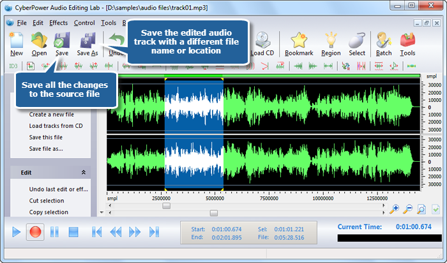This screenshot has width=447, height=263.
Task: Click the New file toolbar icon
Action: [x=16, y=40]
